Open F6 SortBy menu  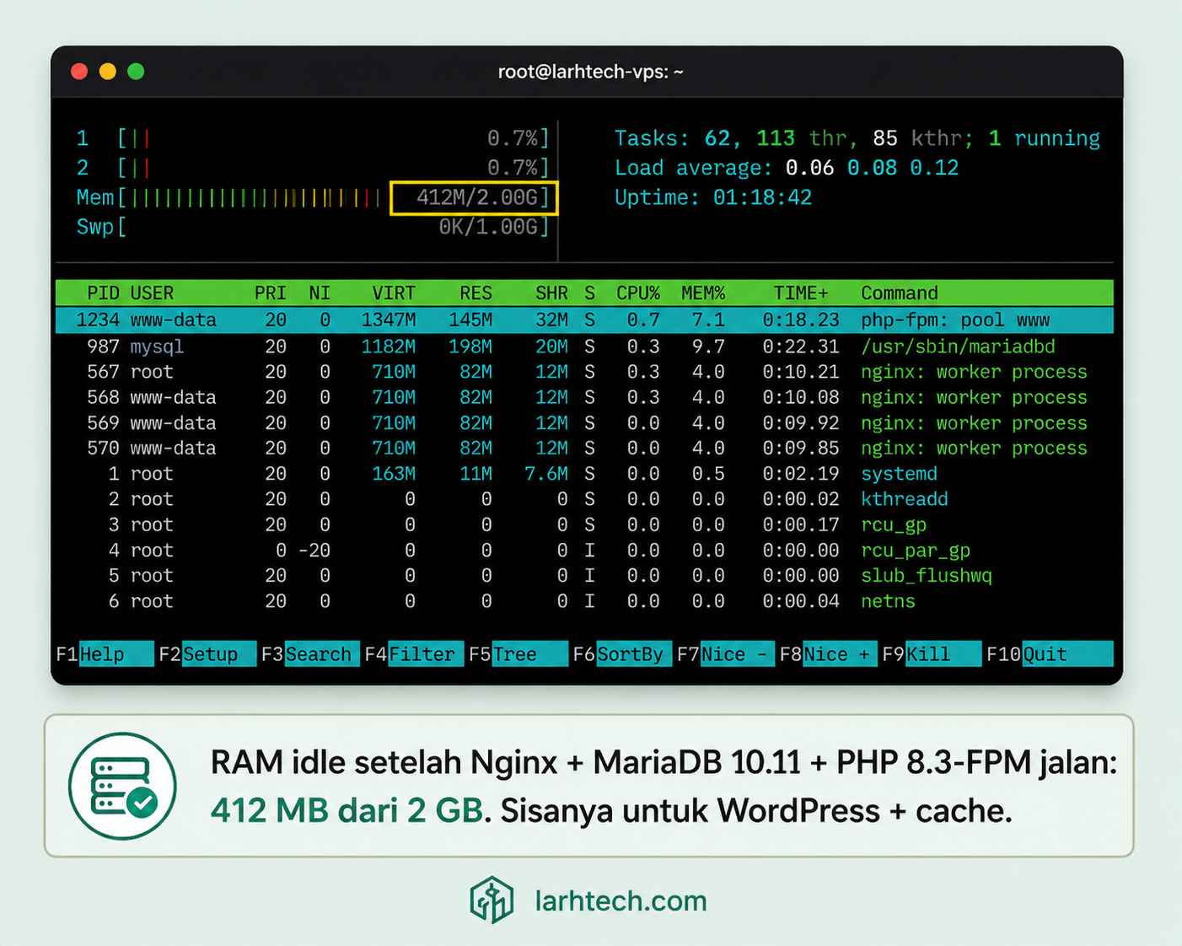(622, 654)
